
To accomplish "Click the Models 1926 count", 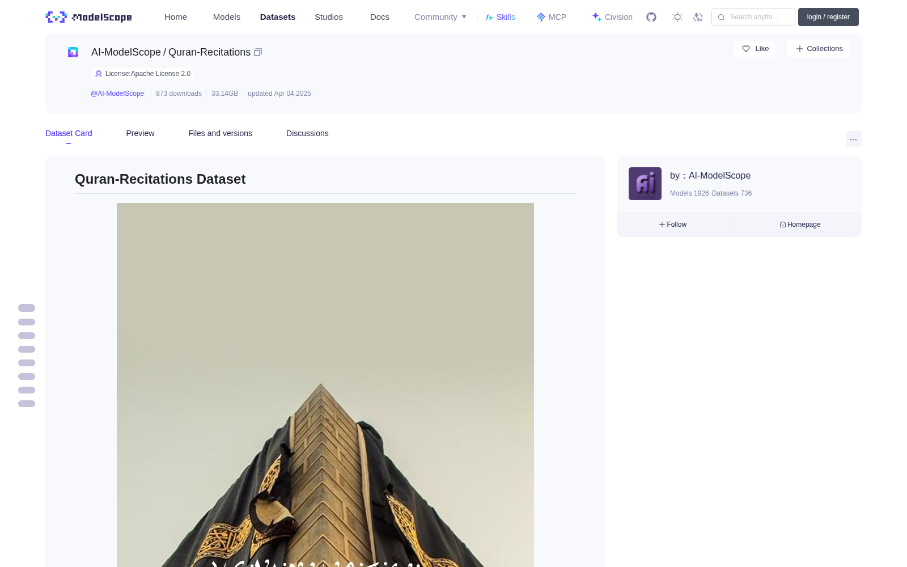I will click(689, 193).
